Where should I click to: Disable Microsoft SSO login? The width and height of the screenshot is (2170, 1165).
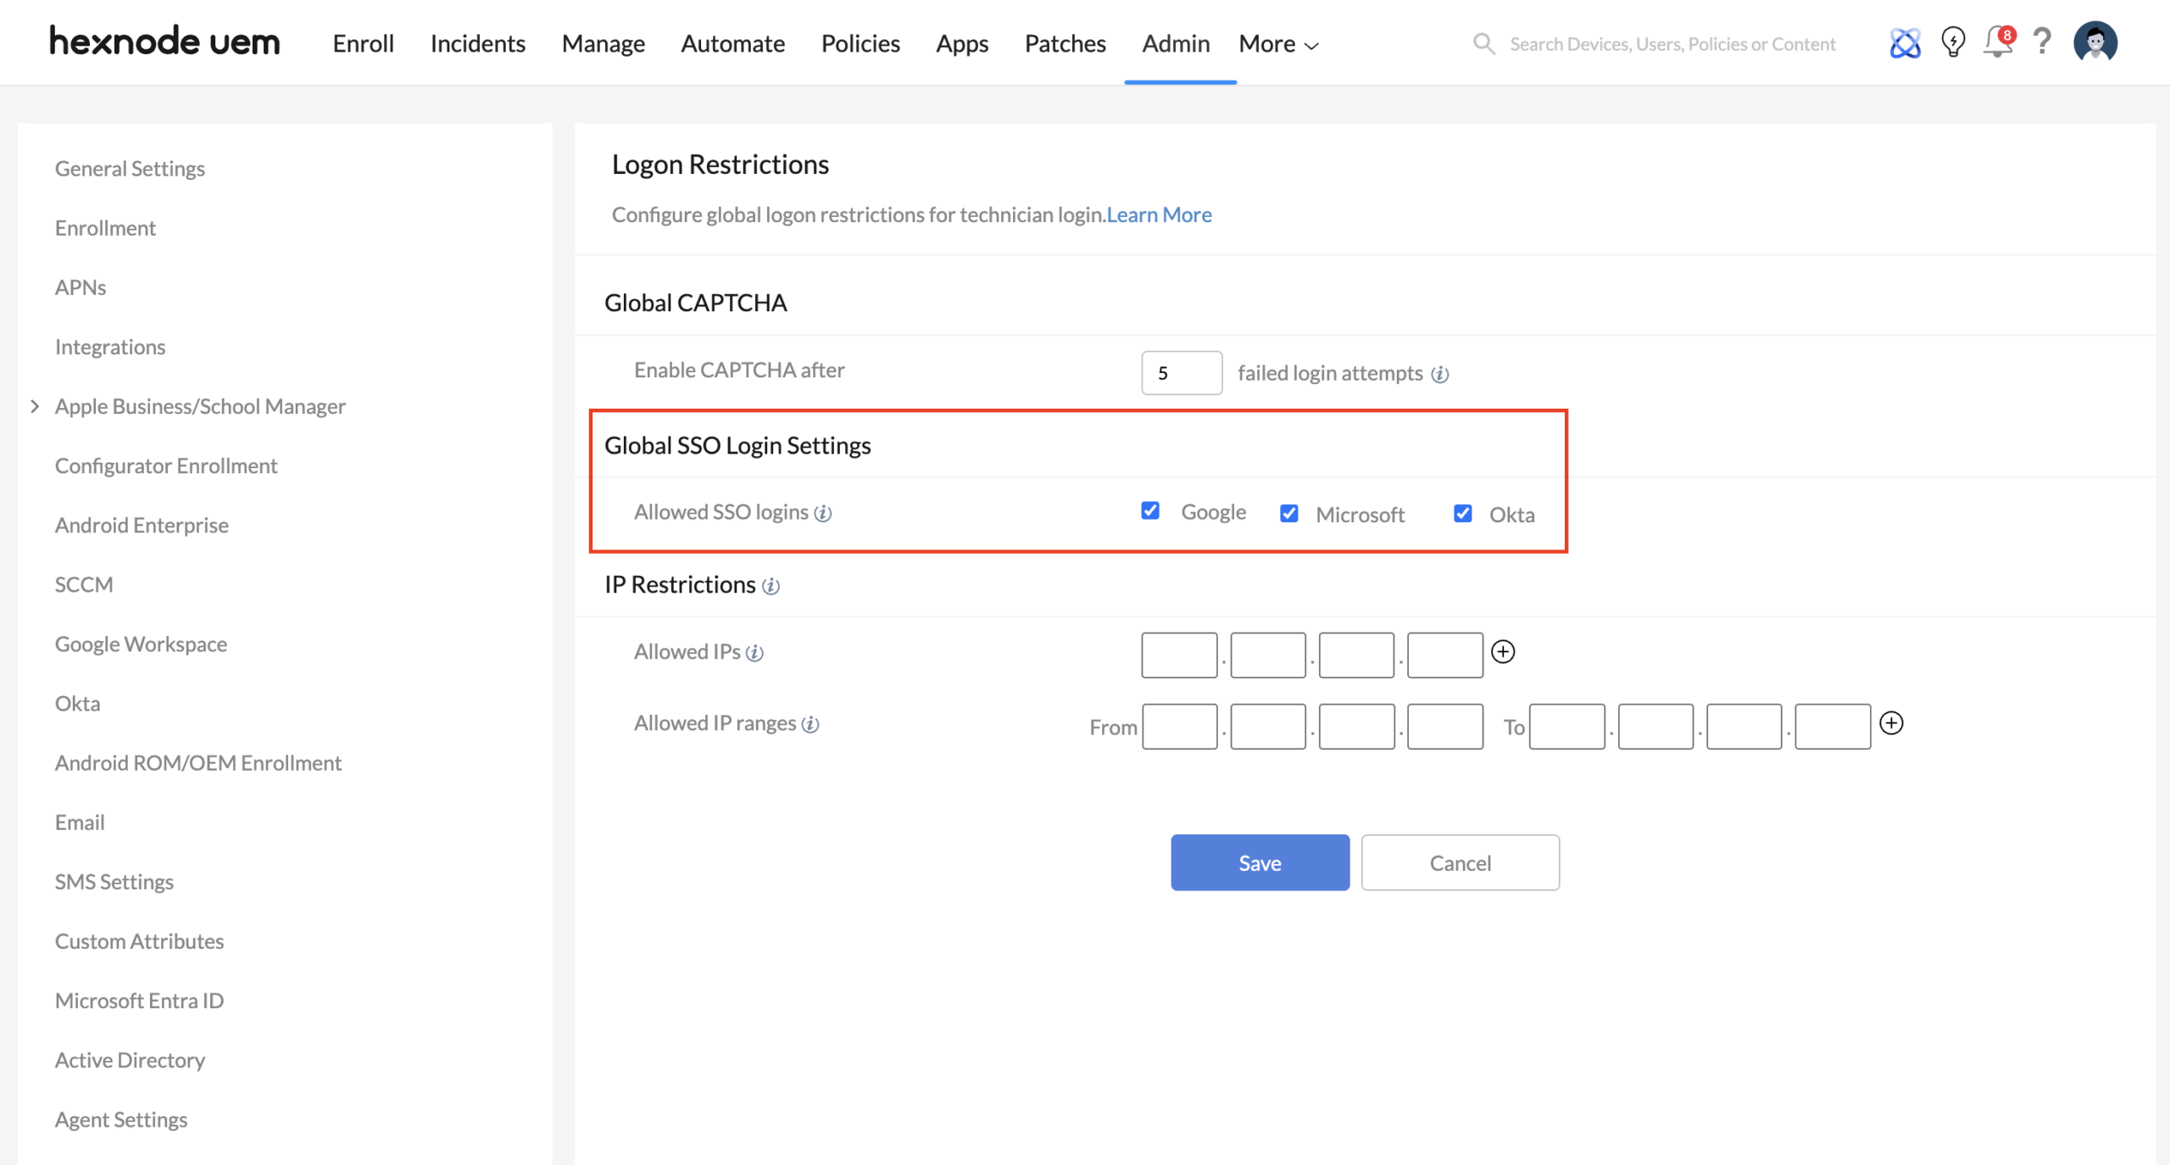pos(1289,513)
